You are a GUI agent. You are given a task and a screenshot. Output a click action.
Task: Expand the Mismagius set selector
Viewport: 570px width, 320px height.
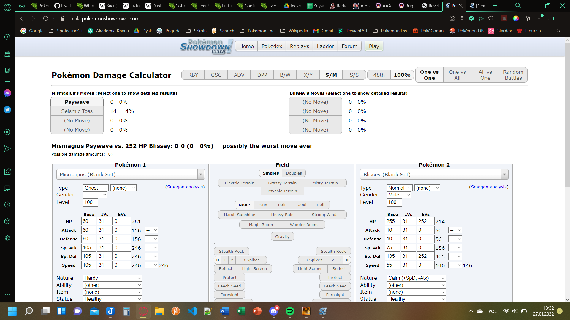click(x=201, y=175)
